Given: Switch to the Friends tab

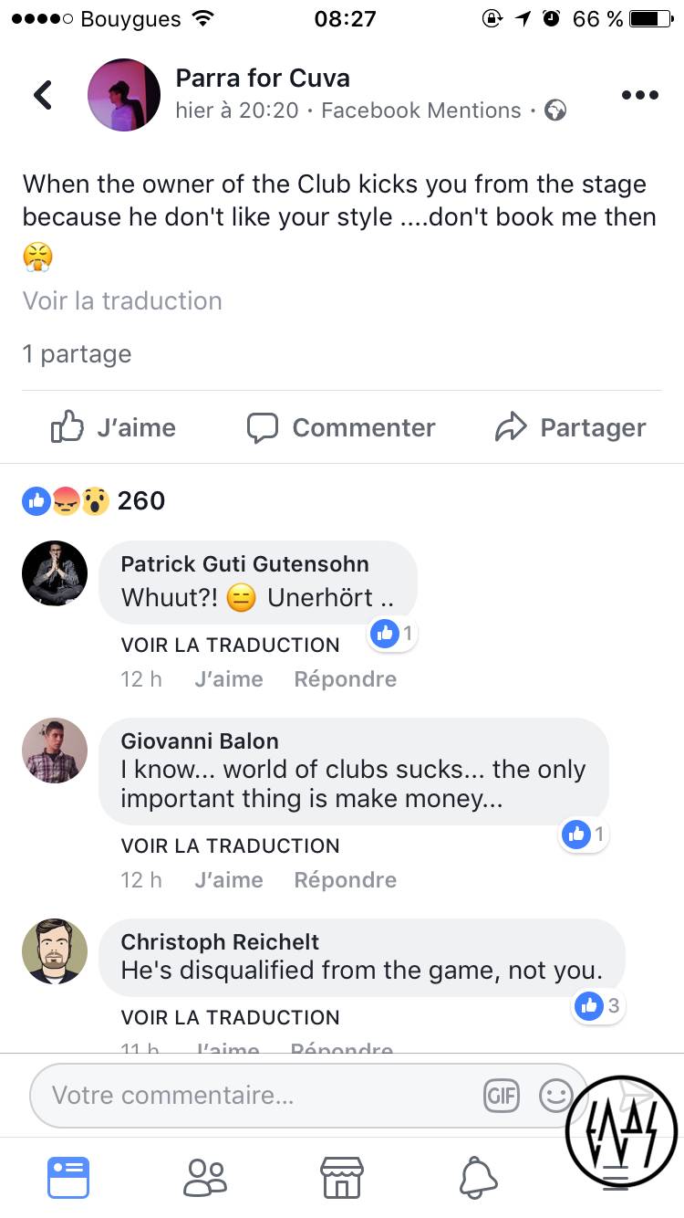Looking at the screenshot, I should 205,1178.
